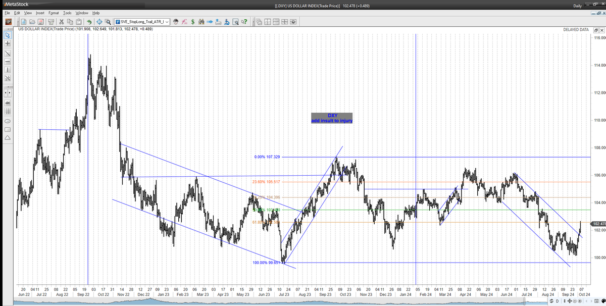The height and width of the screenshot is (306, 606).
Task: Open the Help menu
Action: tap(96, 13)
